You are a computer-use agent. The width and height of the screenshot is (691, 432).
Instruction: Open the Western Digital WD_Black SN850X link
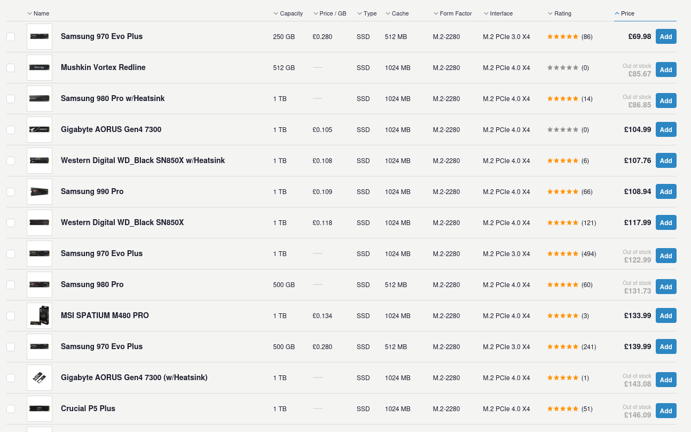[x=122, y=222]
